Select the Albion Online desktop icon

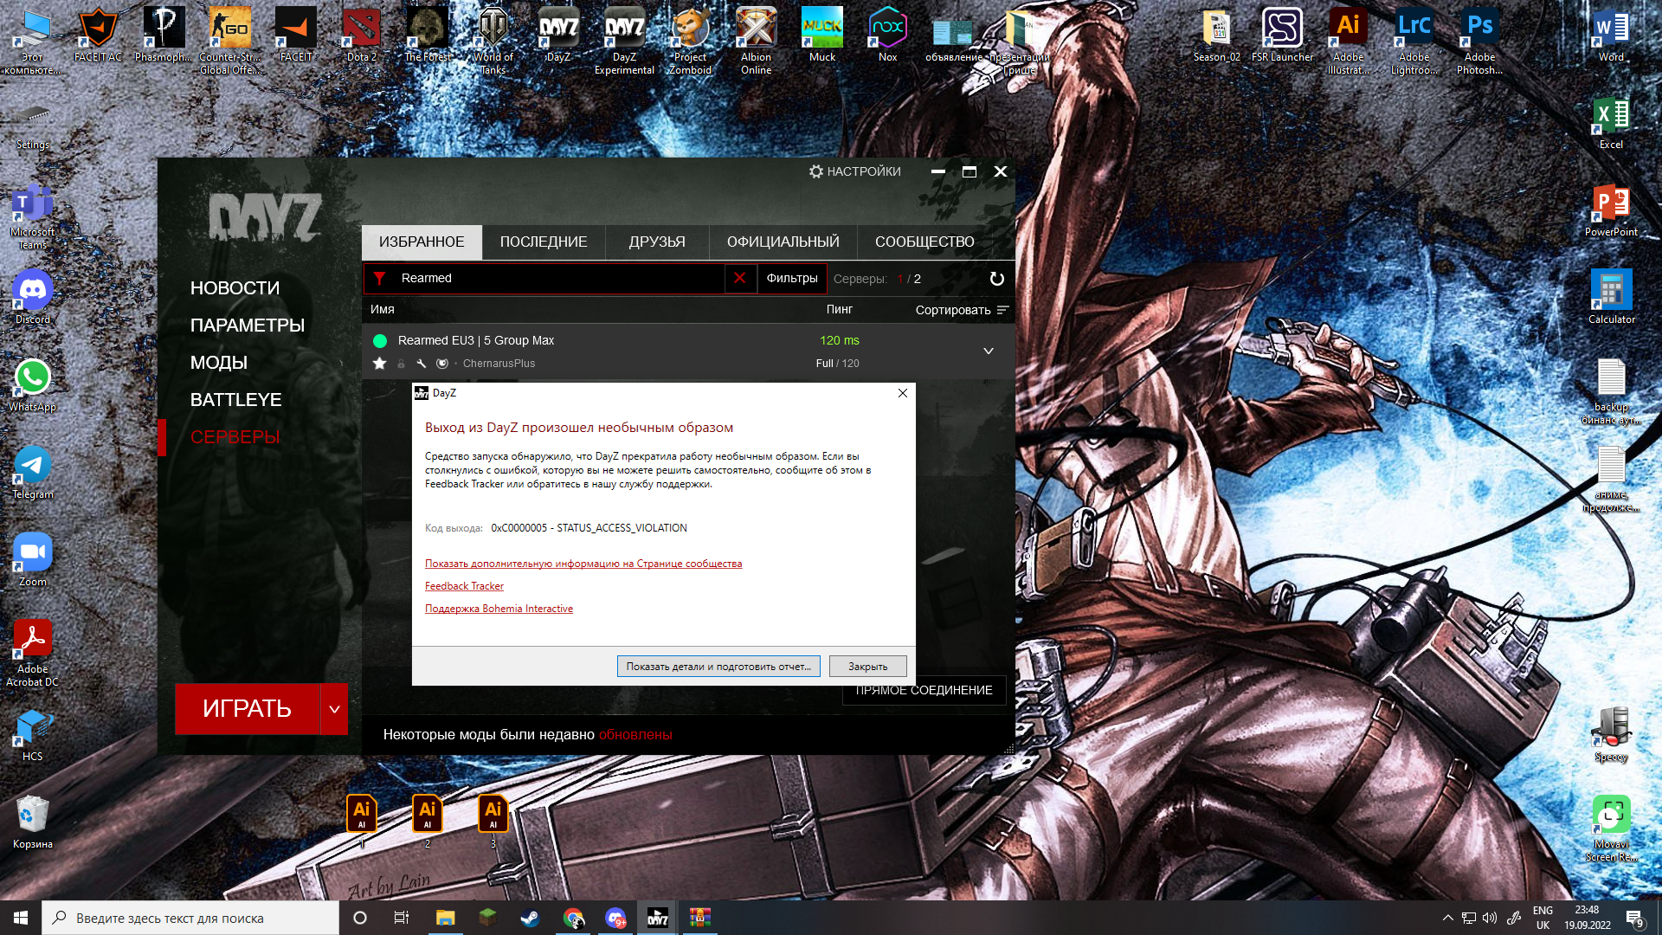click(x=756, y=41)
